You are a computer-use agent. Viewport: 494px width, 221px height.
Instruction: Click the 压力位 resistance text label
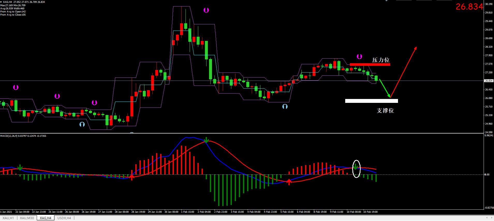(381, 60)
